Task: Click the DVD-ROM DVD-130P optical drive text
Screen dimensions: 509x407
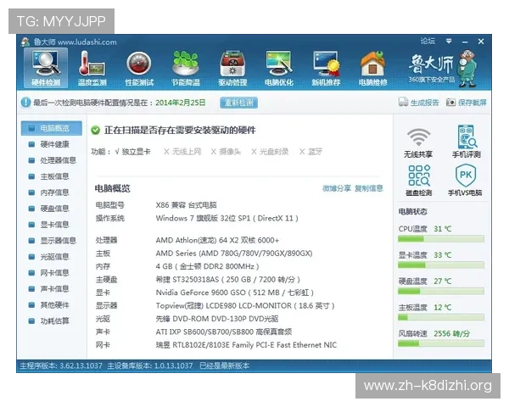Action: (x=217, y=319)
